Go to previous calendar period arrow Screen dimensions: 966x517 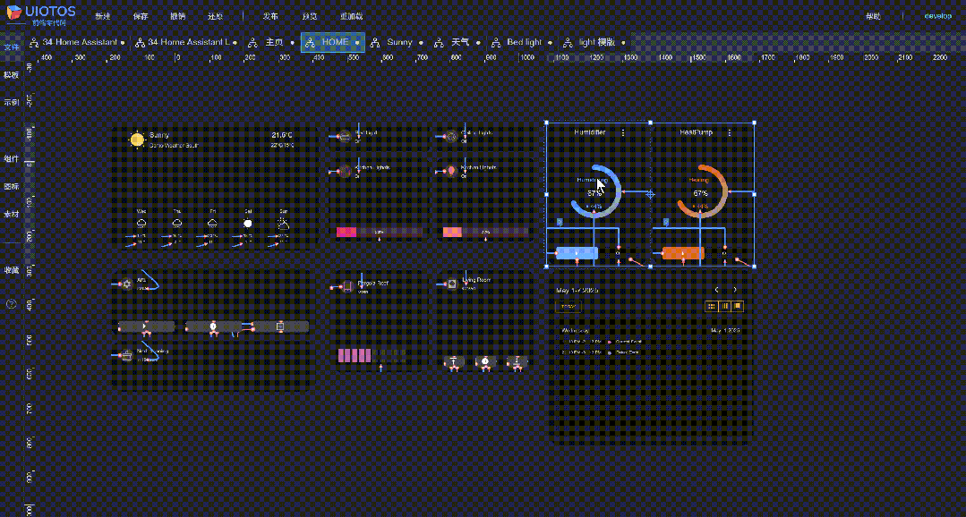(716, 290)
